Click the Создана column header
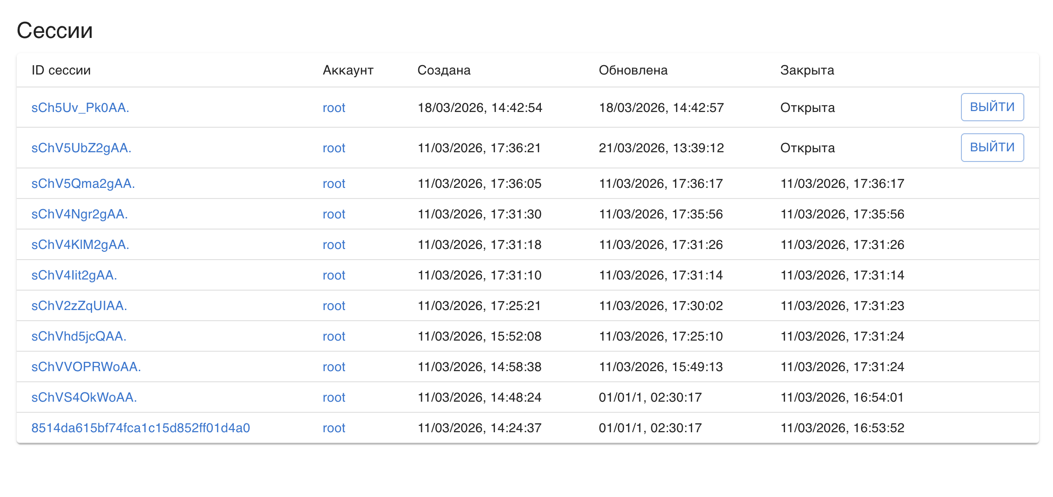 (x=444, y=70)
